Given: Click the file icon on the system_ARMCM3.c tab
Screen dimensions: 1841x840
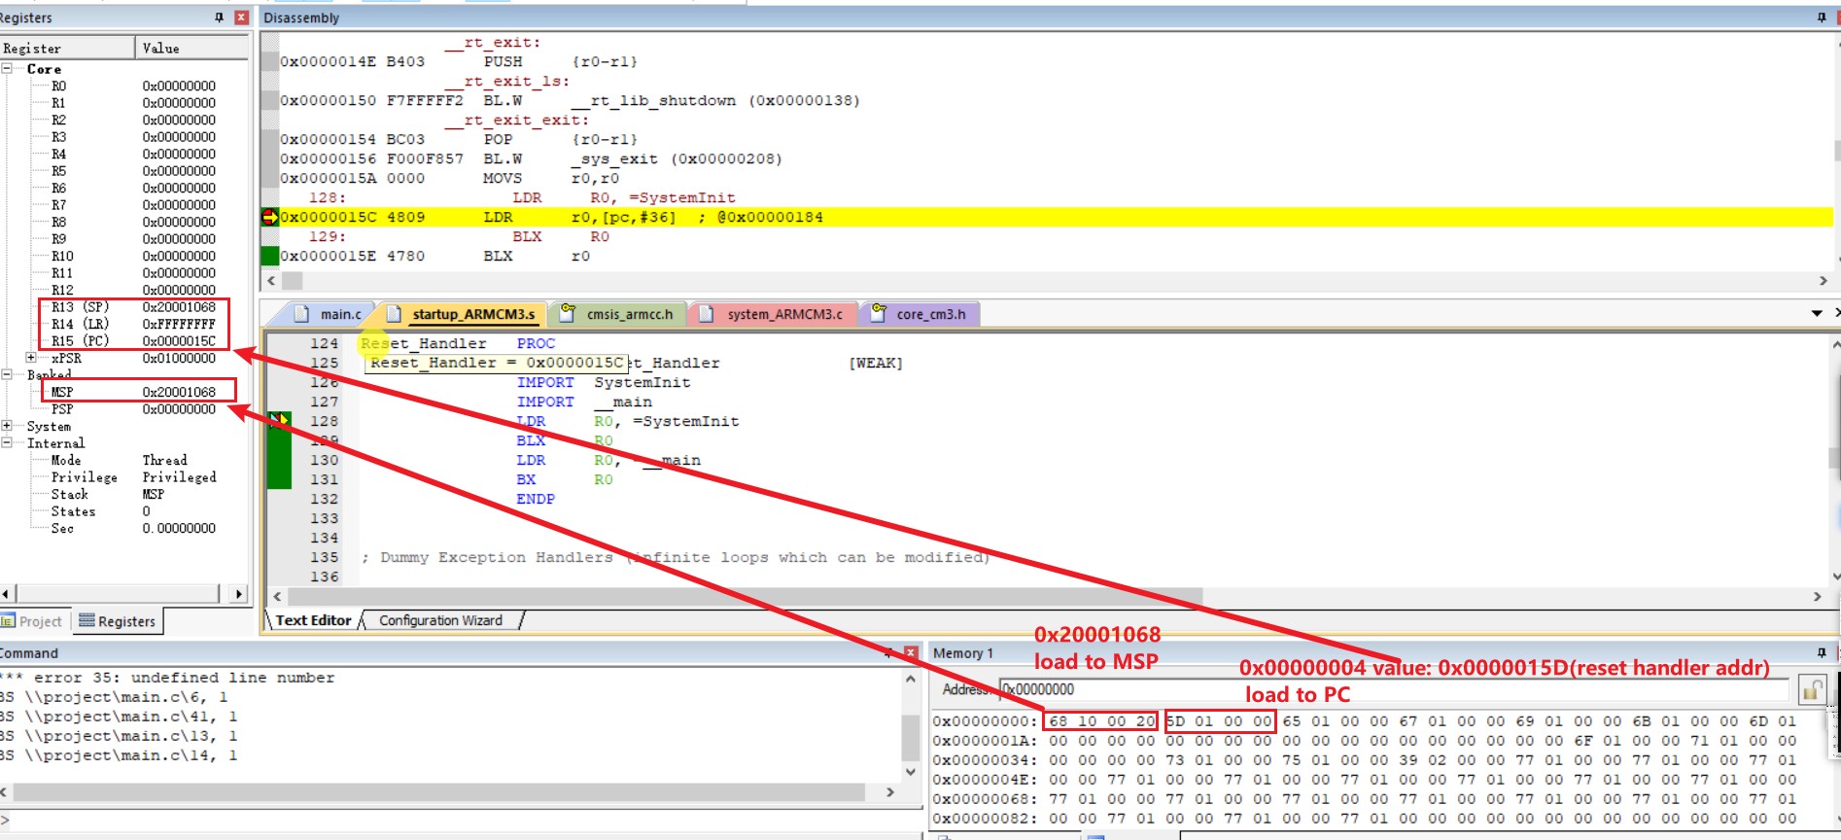Looking at the screenshot, I should tap(708, 314).
